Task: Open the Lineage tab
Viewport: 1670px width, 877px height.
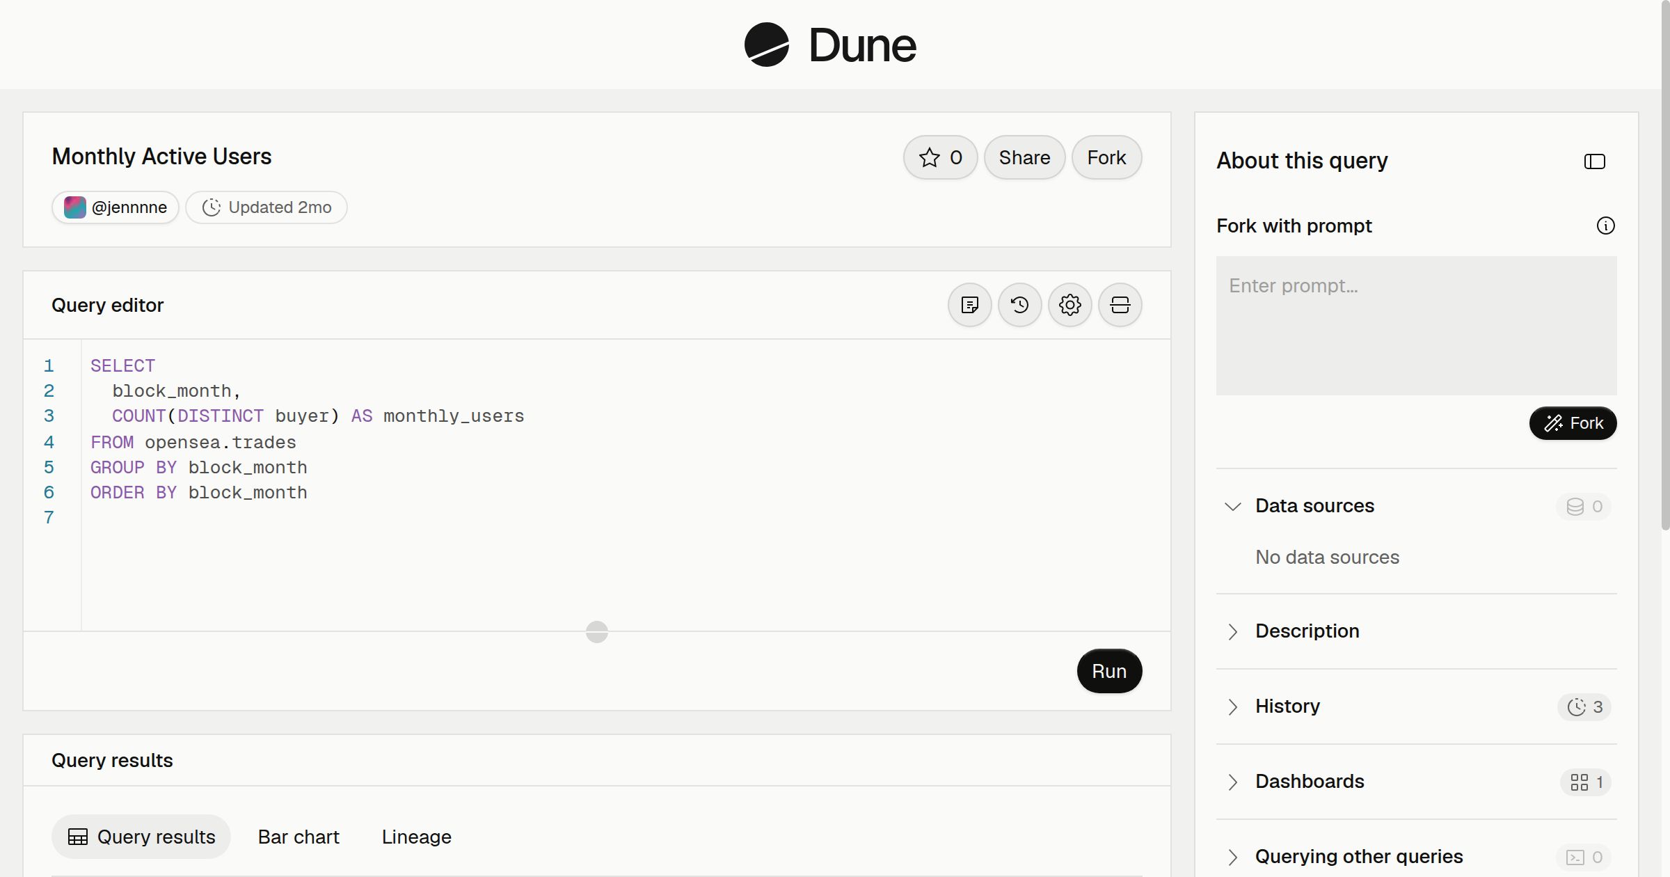Action: coord(416,837)
